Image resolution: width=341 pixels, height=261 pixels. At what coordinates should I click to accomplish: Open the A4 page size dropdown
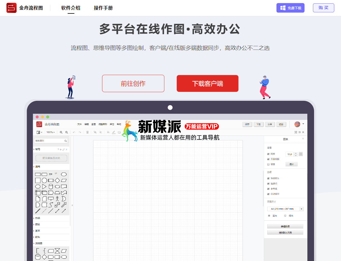click(x=285, y=209)
